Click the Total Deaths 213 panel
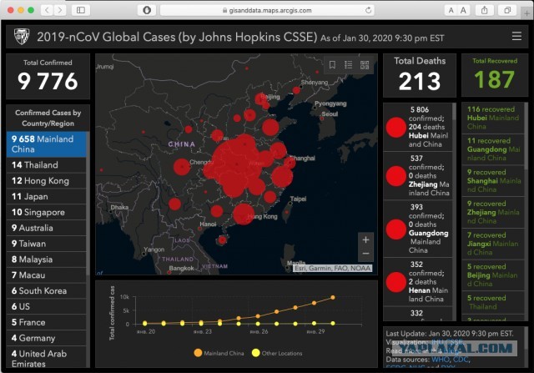534x373 pixels. tap(420, 75)
